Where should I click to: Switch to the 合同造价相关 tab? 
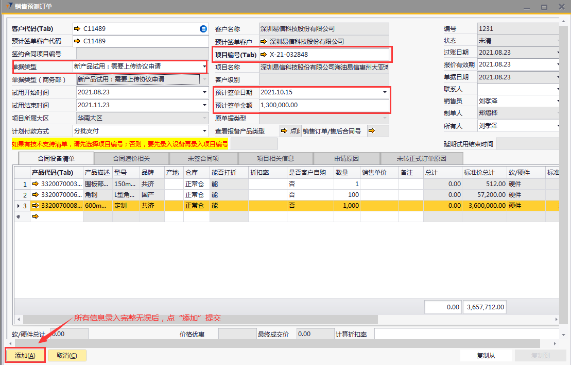coord(131,158)
